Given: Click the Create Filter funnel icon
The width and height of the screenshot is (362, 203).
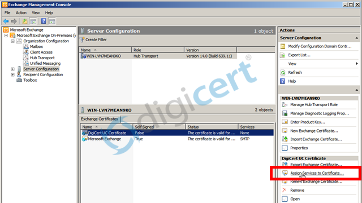Looking at the screenshot, I should click(82, 40).
